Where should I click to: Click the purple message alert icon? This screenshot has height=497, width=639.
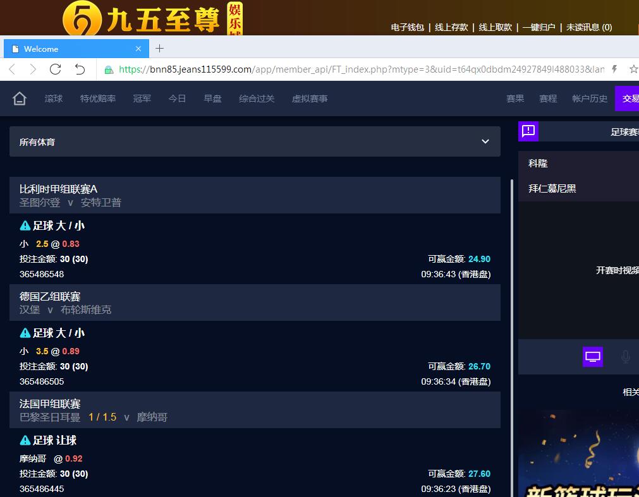[528, 131]
